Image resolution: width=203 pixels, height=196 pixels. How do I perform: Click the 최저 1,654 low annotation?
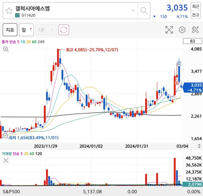34,138
